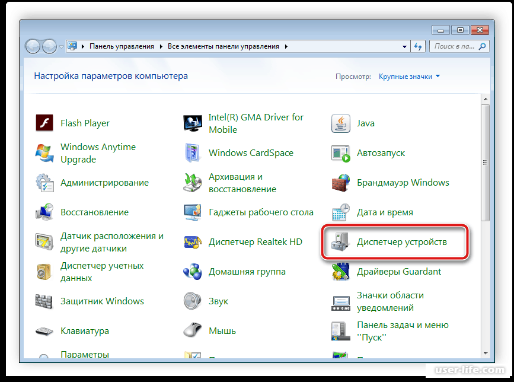Open the Драйверы Guardant link

399,272
